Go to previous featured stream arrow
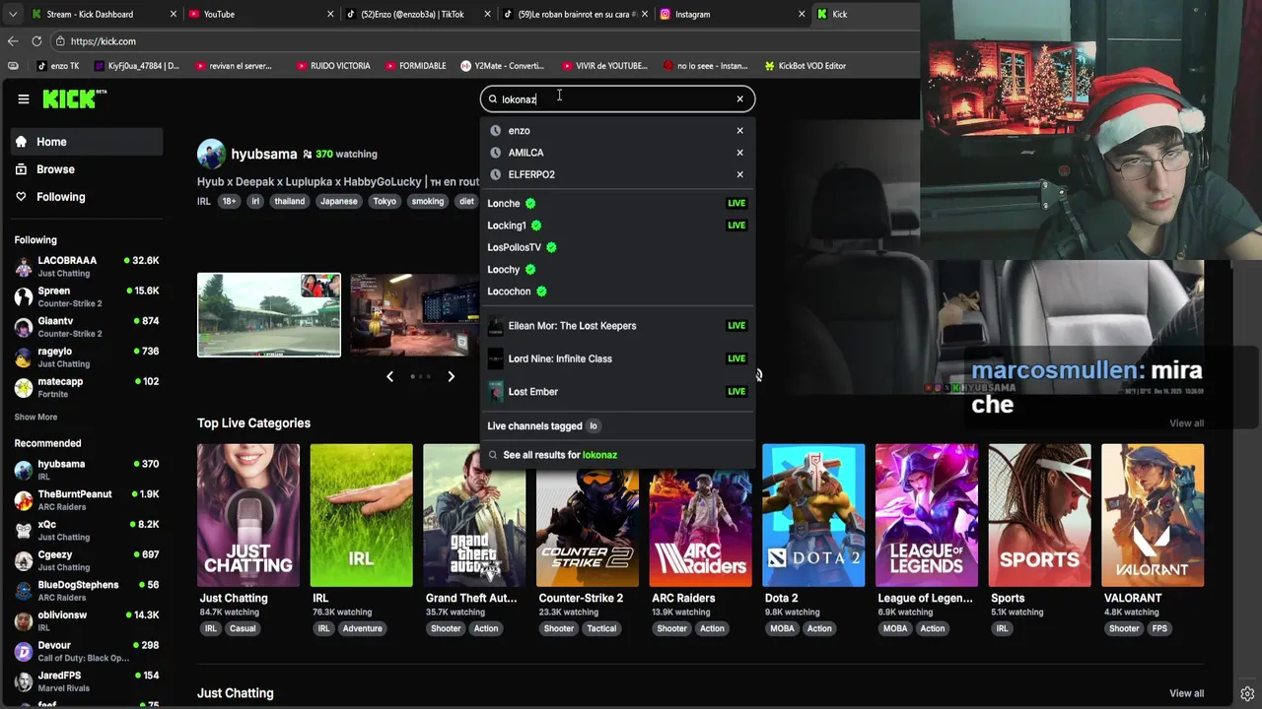Screen dimensions: 1262x709 point(389,376)
